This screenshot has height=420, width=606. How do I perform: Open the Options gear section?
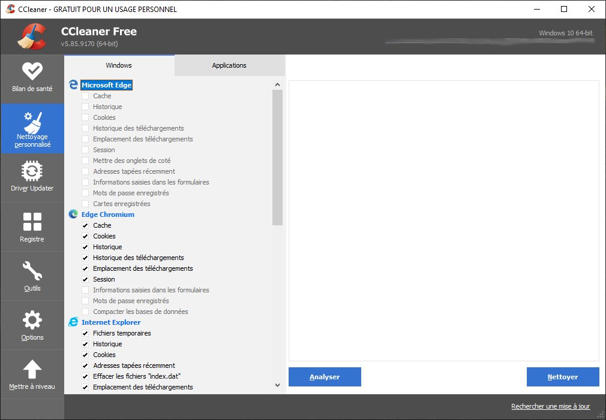pos(32,325)
